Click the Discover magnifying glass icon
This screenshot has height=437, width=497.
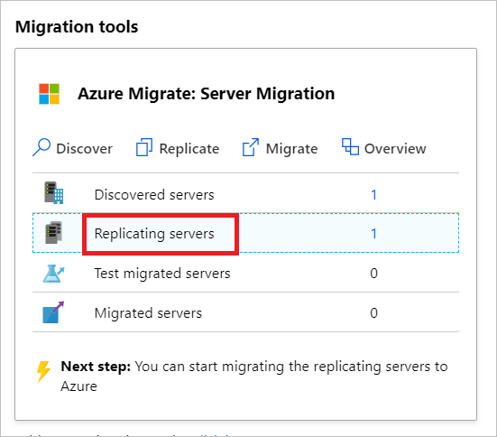41,147
